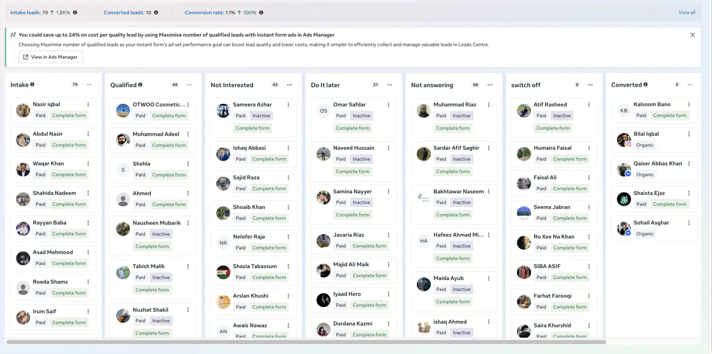The height and width of the screenshot is (354, 712).
Task: Click Inactive tag on Tabish Malik card
Action: click(x=161, y=278)
